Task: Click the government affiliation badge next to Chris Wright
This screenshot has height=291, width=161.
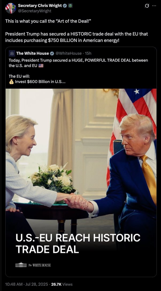Action: (x=70, y=6)
